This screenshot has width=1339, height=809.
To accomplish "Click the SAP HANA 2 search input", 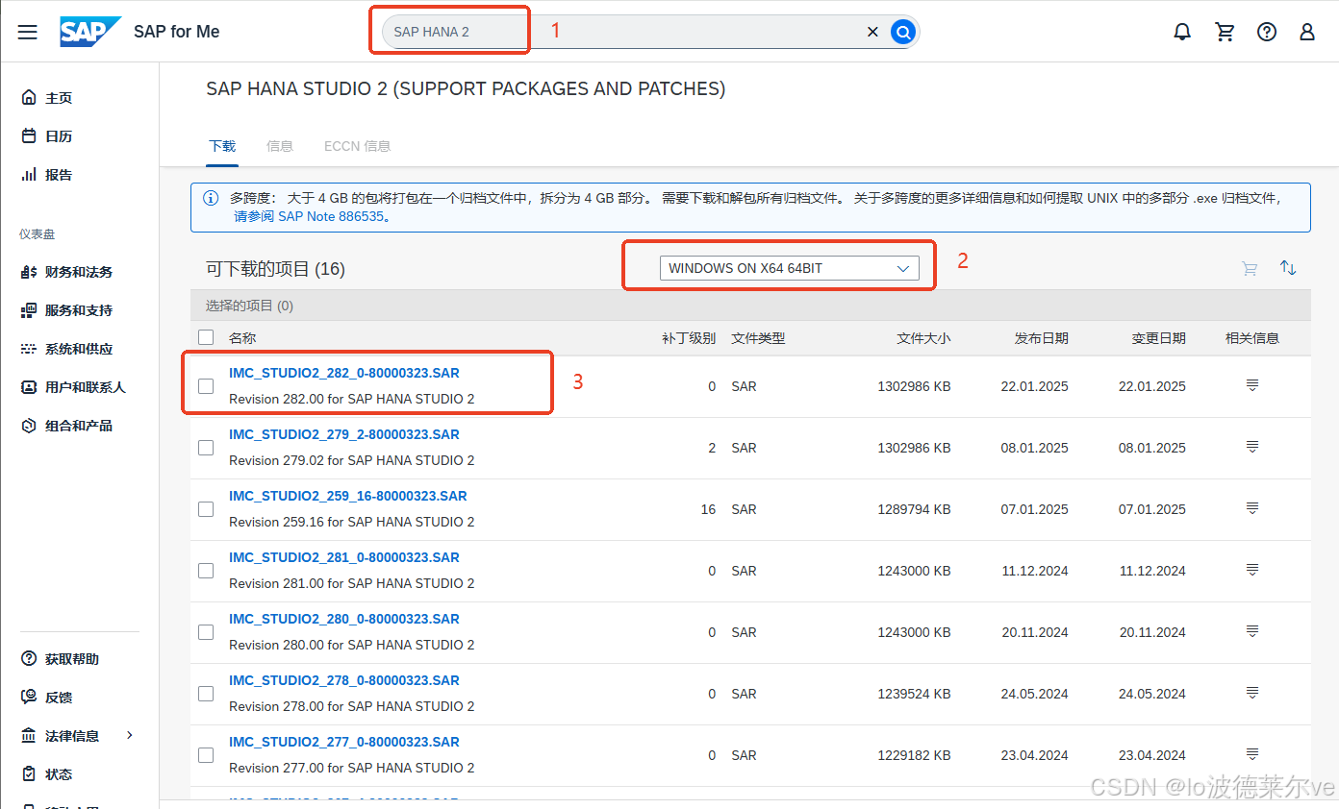I will point(625,32).
